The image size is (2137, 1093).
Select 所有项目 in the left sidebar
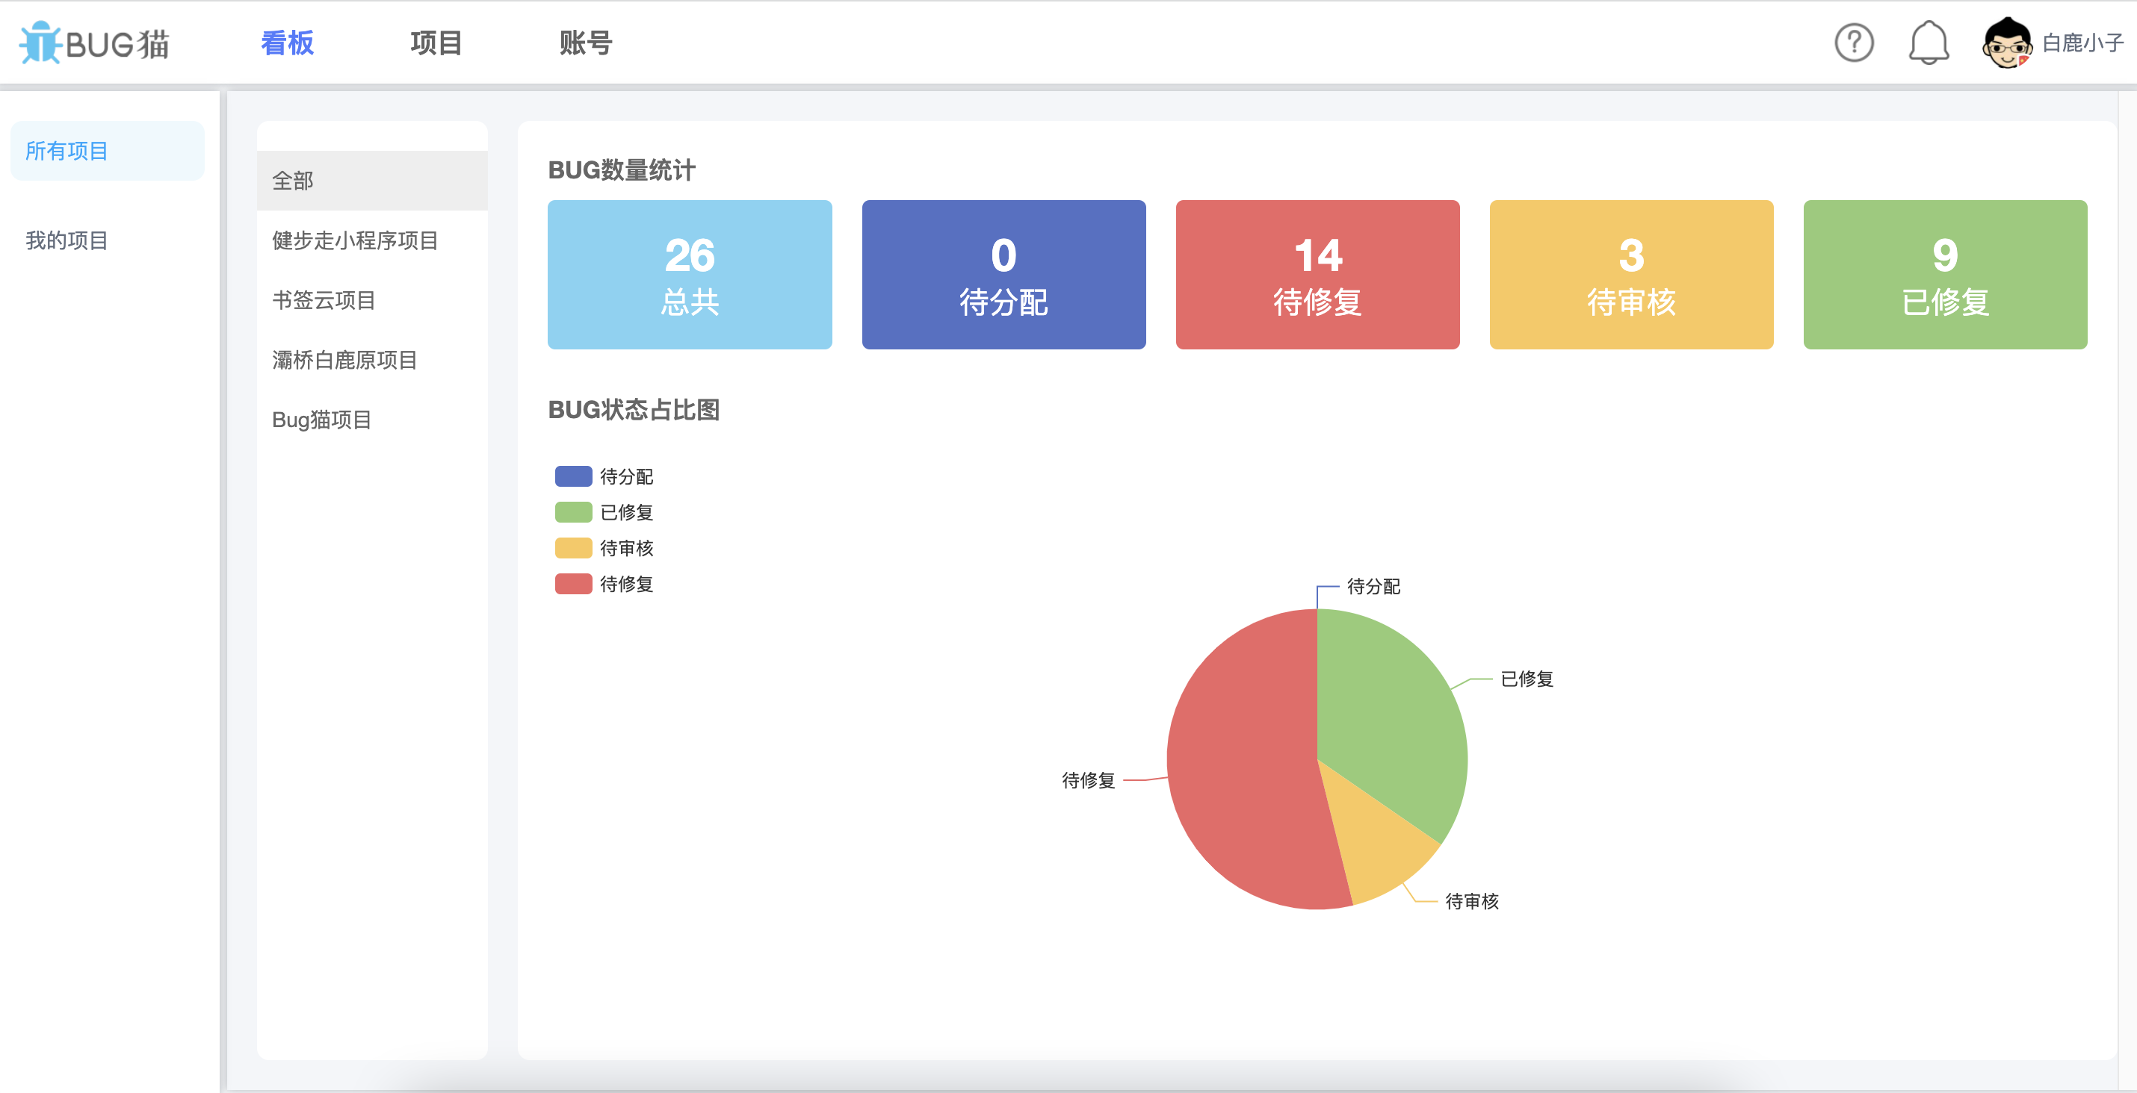point(67,151)
